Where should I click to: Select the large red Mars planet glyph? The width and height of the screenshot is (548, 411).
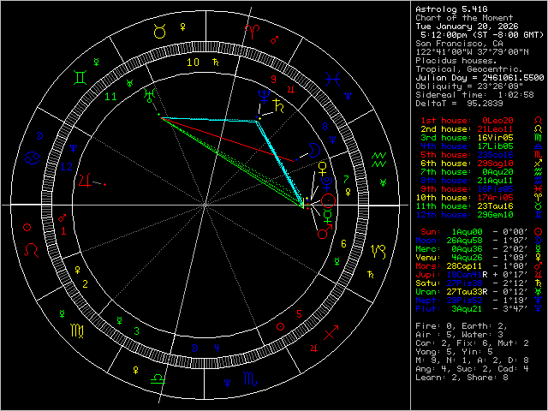click(x=325, y=232)
